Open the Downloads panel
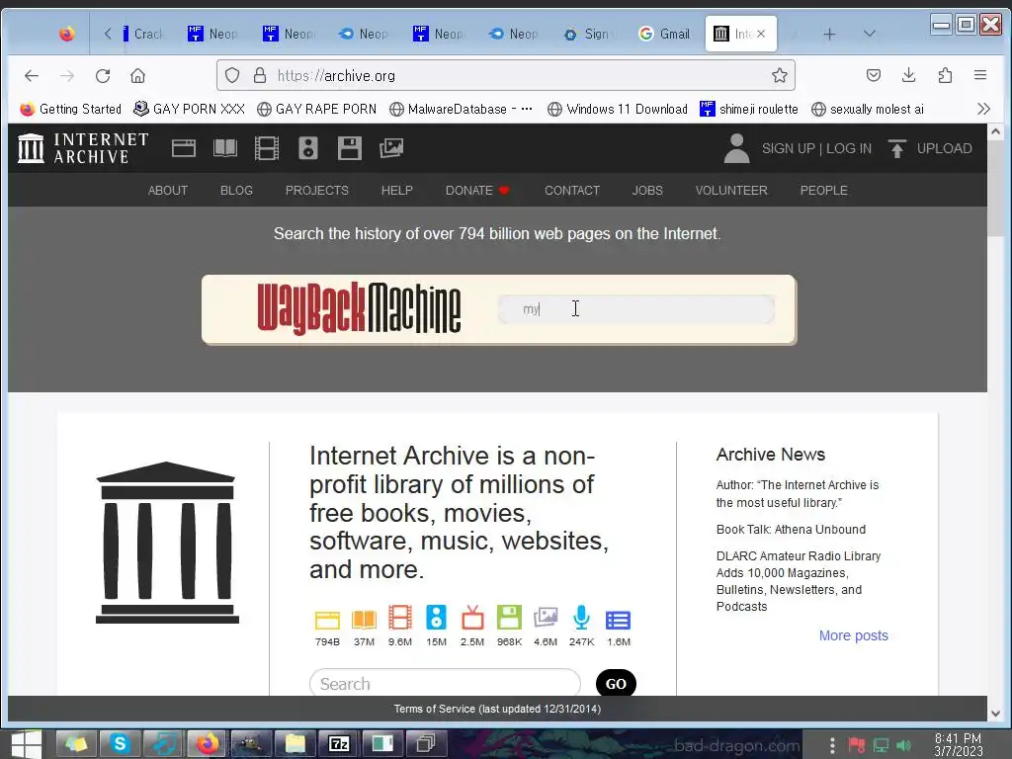The width and height of the screenshot is (1012, 759). pos(909,75)
